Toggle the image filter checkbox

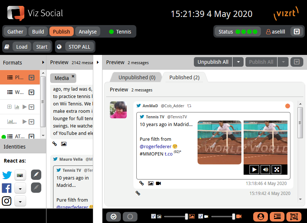(153, 216)
